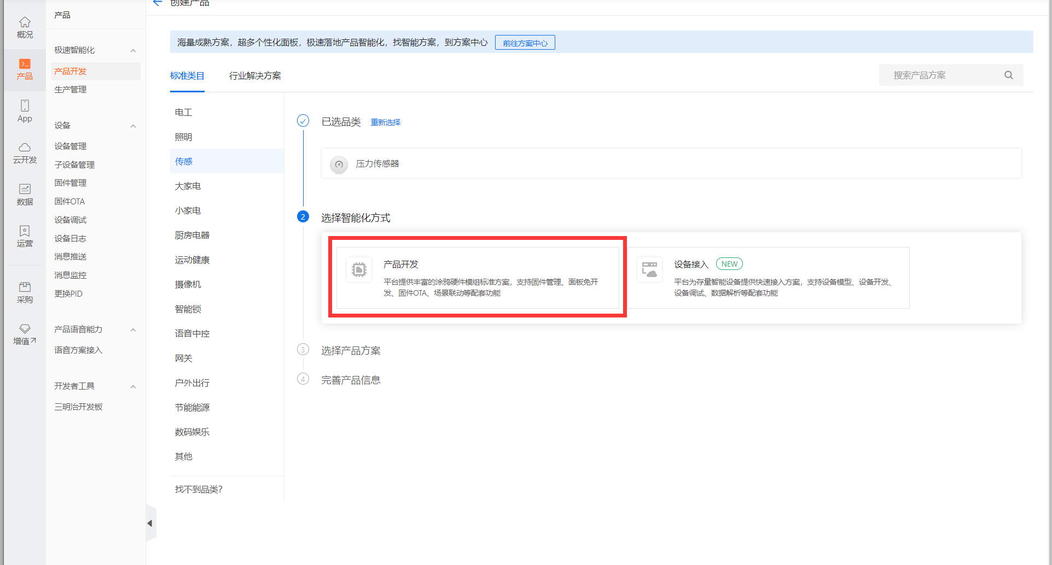Collapse the 开发者工具 section
1052x565 pixels.
(x=132, y=386)
